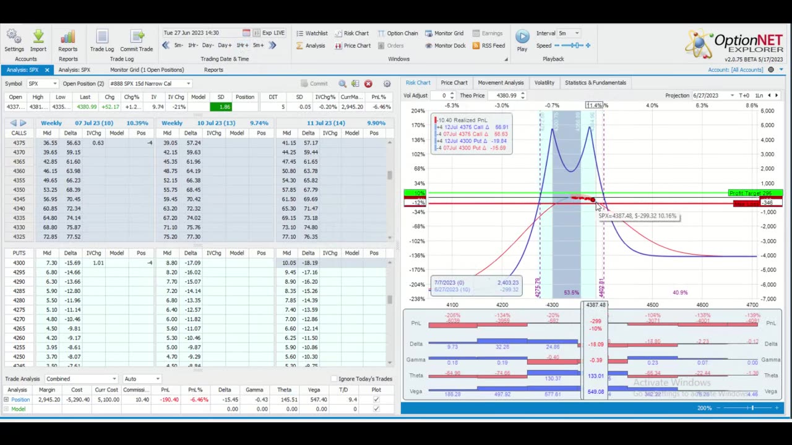Open analysis settings gear icon
The width and height of the screenshot is (792, 445).
click(x=387, y=83)
